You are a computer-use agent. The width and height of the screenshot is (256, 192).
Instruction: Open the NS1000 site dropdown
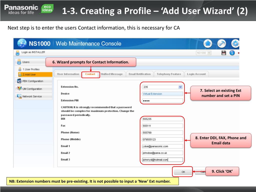coord(203,53)
